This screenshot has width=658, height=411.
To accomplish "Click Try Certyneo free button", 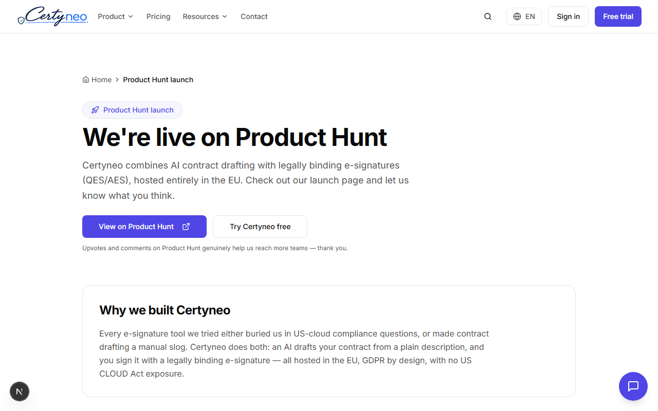I will click(260, 227).
